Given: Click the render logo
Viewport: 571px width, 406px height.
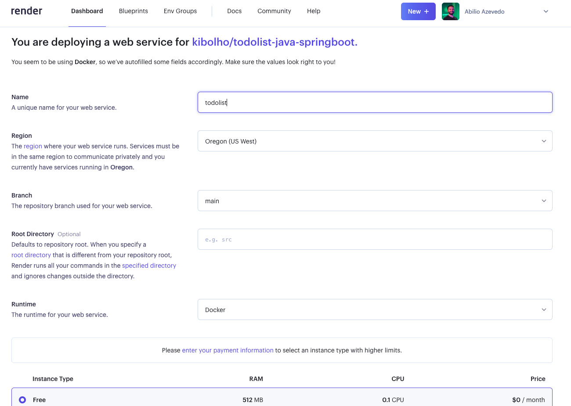Looking at the screenshot, I should tap(27, 11).
